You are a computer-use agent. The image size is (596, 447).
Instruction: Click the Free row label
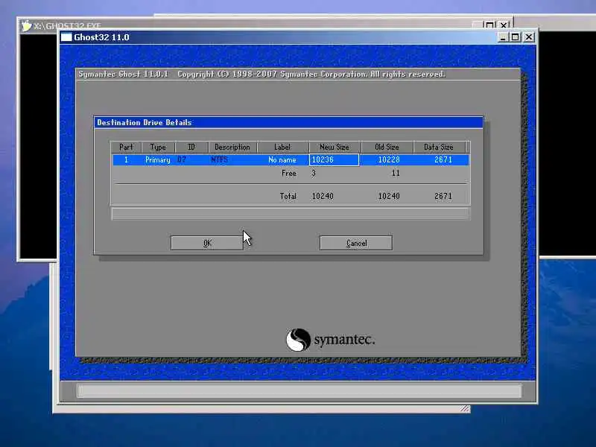tap(289, 174)
